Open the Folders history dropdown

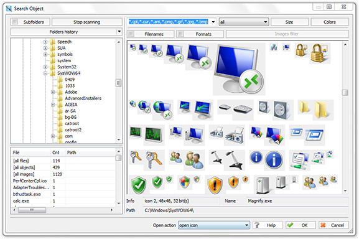(x=119, y=31)
